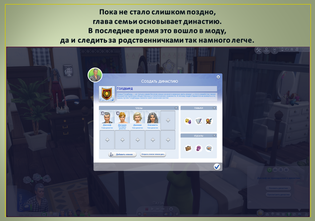The width and height of the screenshot is (315, 221).
Task: Click heir star badge on Джордж portrait
Action: [x=118, y=114]
